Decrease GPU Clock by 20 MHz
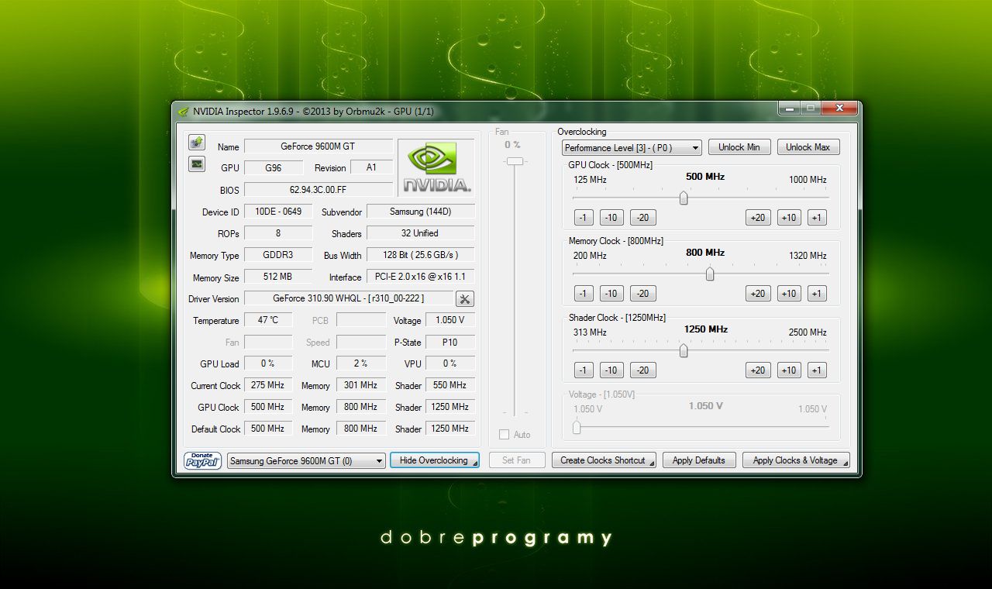Viewport: 992px width, 589px height. 642,218
